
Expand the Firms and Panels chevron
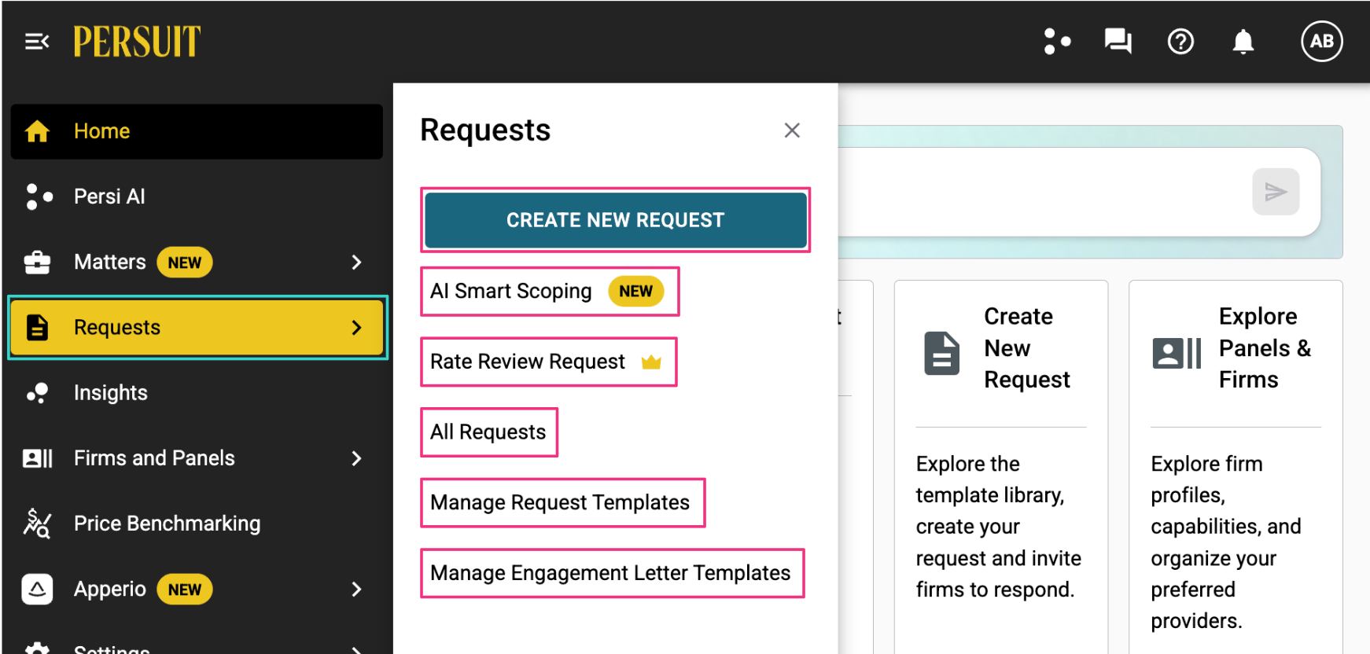click(357, 458)
